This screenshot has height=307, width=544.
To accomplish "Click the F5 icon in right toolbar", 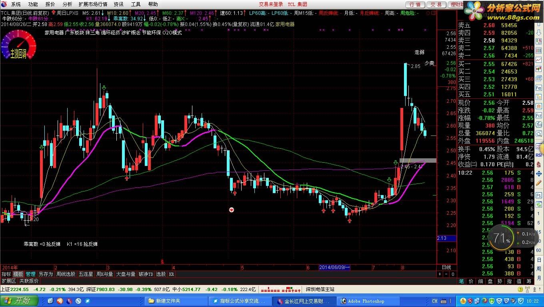I will 539,195.
